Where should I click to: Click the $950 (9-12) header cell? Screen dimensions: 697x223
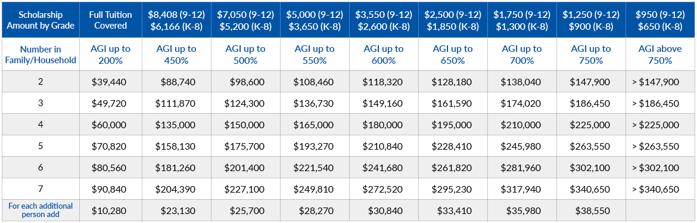(659, 20)
